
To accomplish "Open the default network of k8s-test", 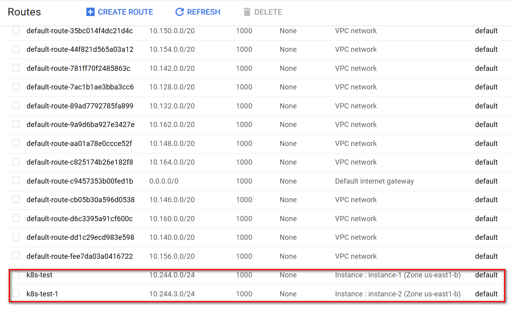I will tap(486, 275).
